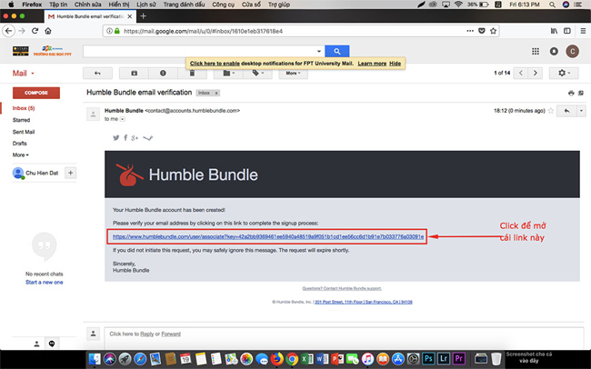Open the More actions dropdown

click(x=294, y=73)
